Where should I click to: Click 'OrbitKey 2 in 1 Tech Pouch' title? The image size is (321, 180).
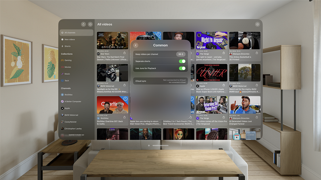point(178,122)
